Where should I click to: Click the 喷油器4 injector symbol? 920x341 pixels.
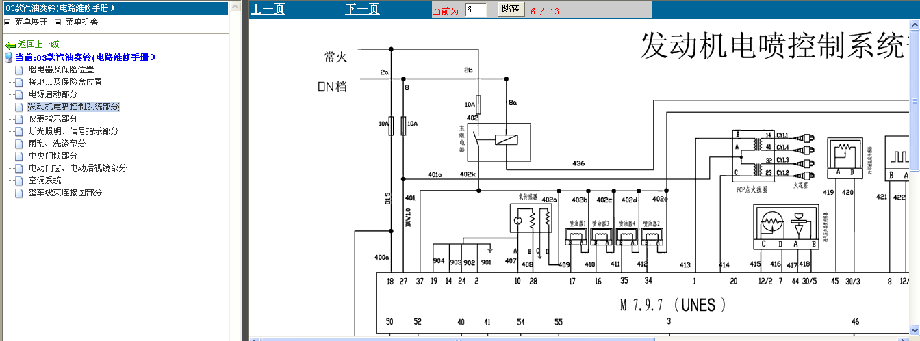(626, 236)
